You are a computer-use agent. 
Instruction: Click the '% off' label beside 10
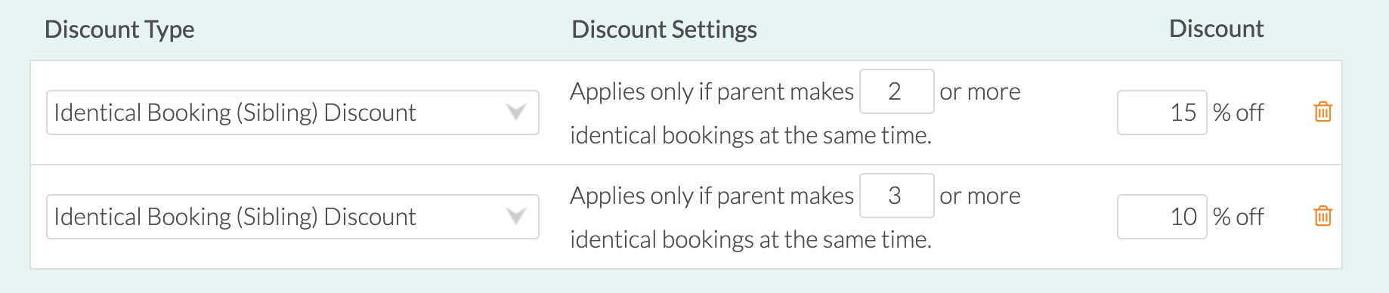tap(1238, 217)
